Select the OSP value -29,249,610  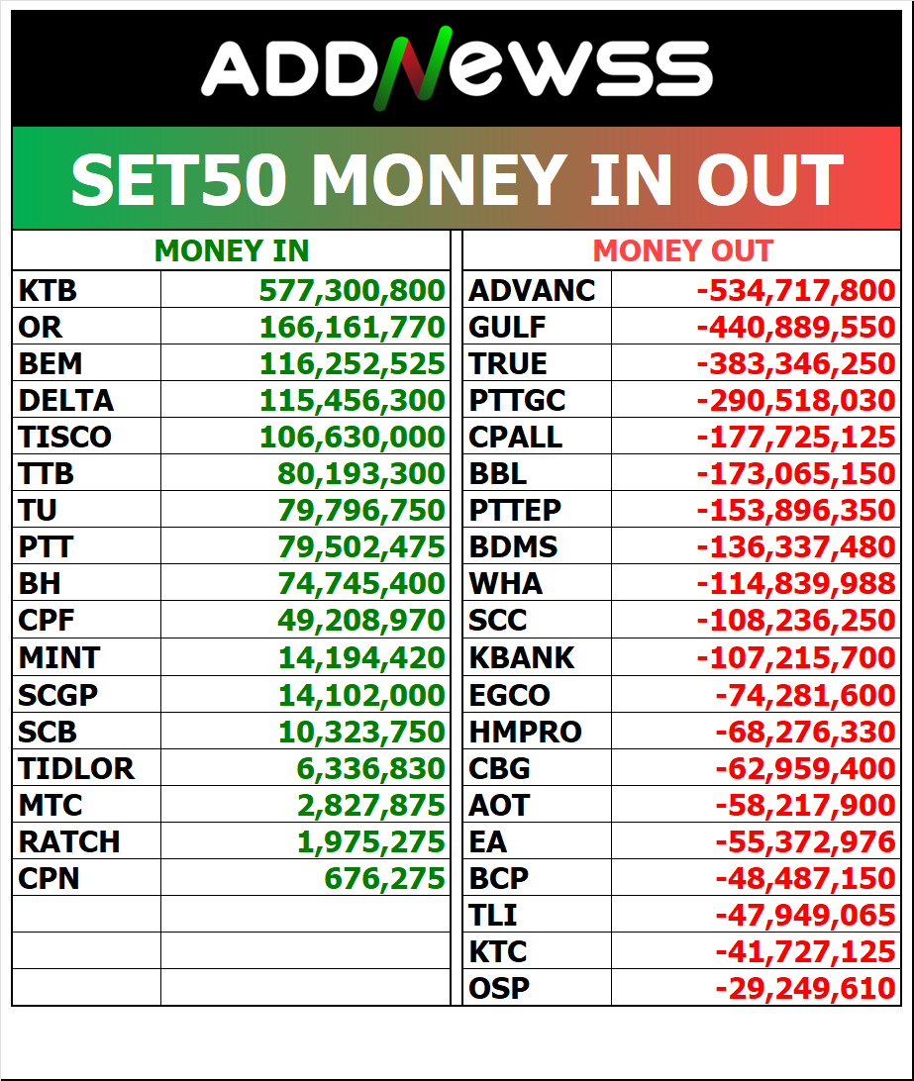pyautogui.click(x=805, y=988)
